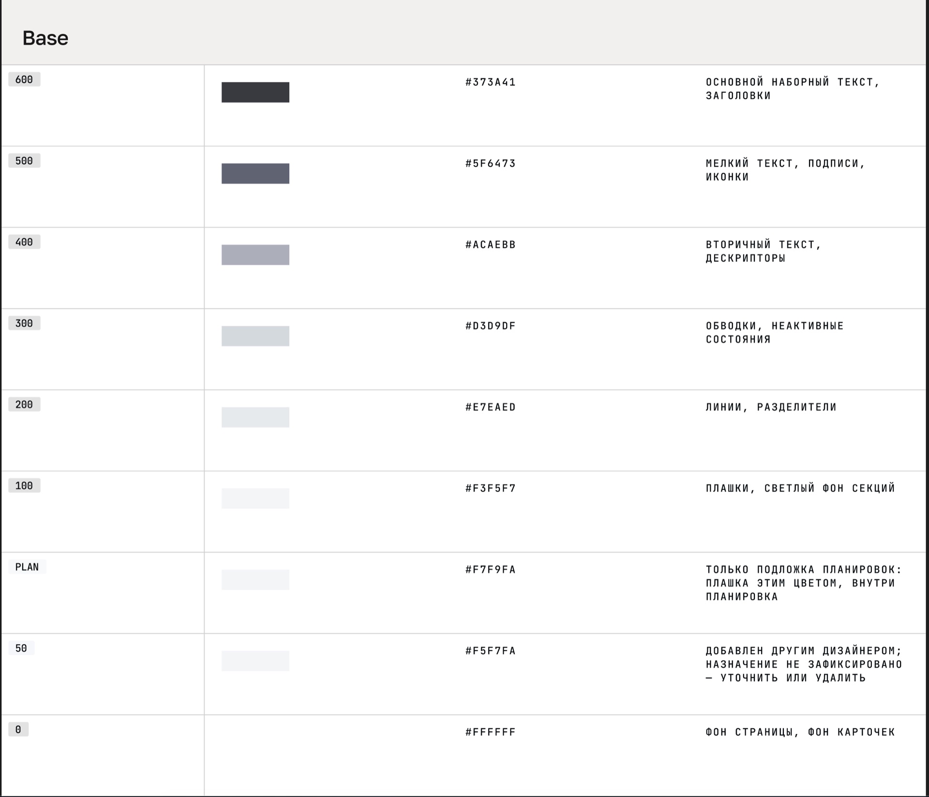Click the 400 label tag
This screenshot has height=797, width=929.
click(x=24, y=242)
